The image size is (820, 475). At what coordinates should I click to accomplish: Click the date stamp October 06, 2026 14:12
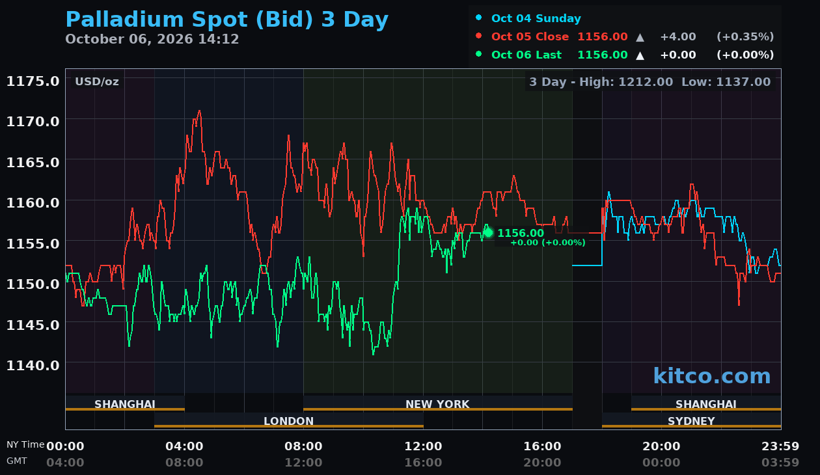pos(152,39)
